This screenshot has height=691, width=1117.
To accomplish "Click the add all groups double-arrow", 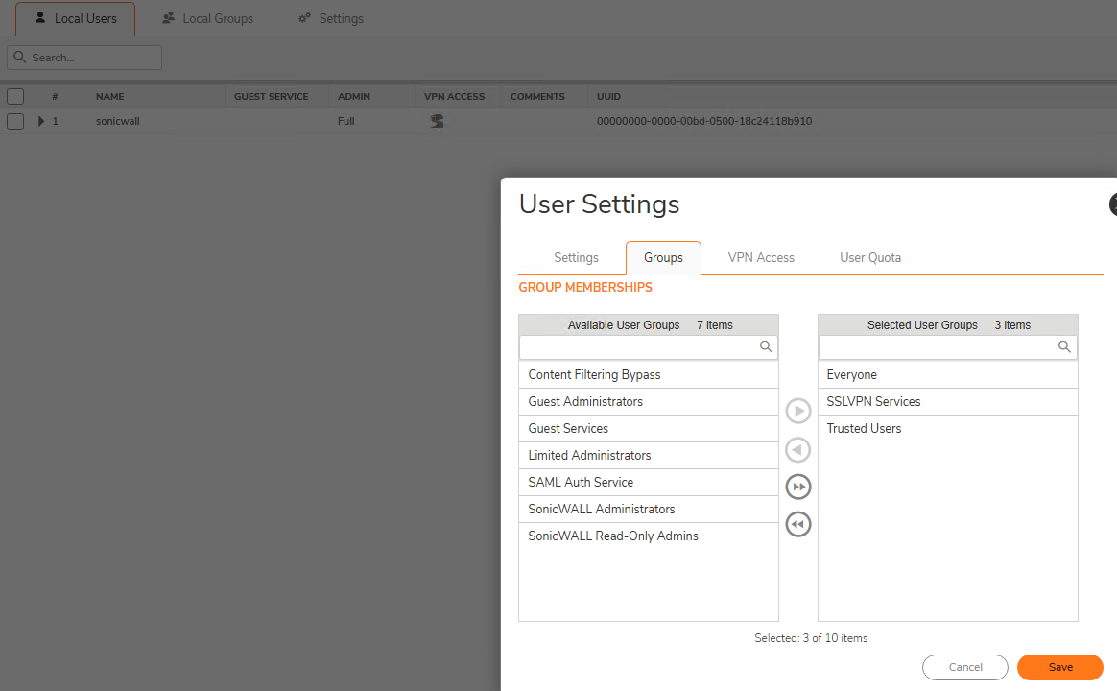I will tap(798, 488).
